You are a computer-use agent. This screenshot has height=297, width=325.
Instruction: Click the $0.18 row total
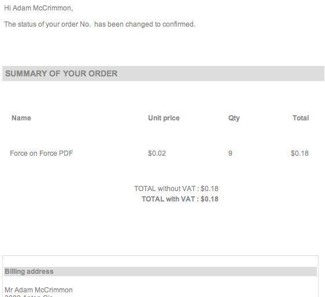pos(300,153)
